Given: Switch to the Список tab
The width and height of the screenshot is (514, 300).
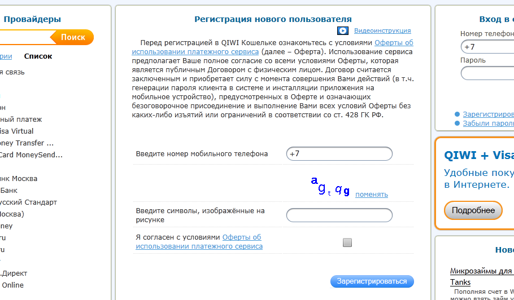Looking at the screenshot, I should (38, 56).
